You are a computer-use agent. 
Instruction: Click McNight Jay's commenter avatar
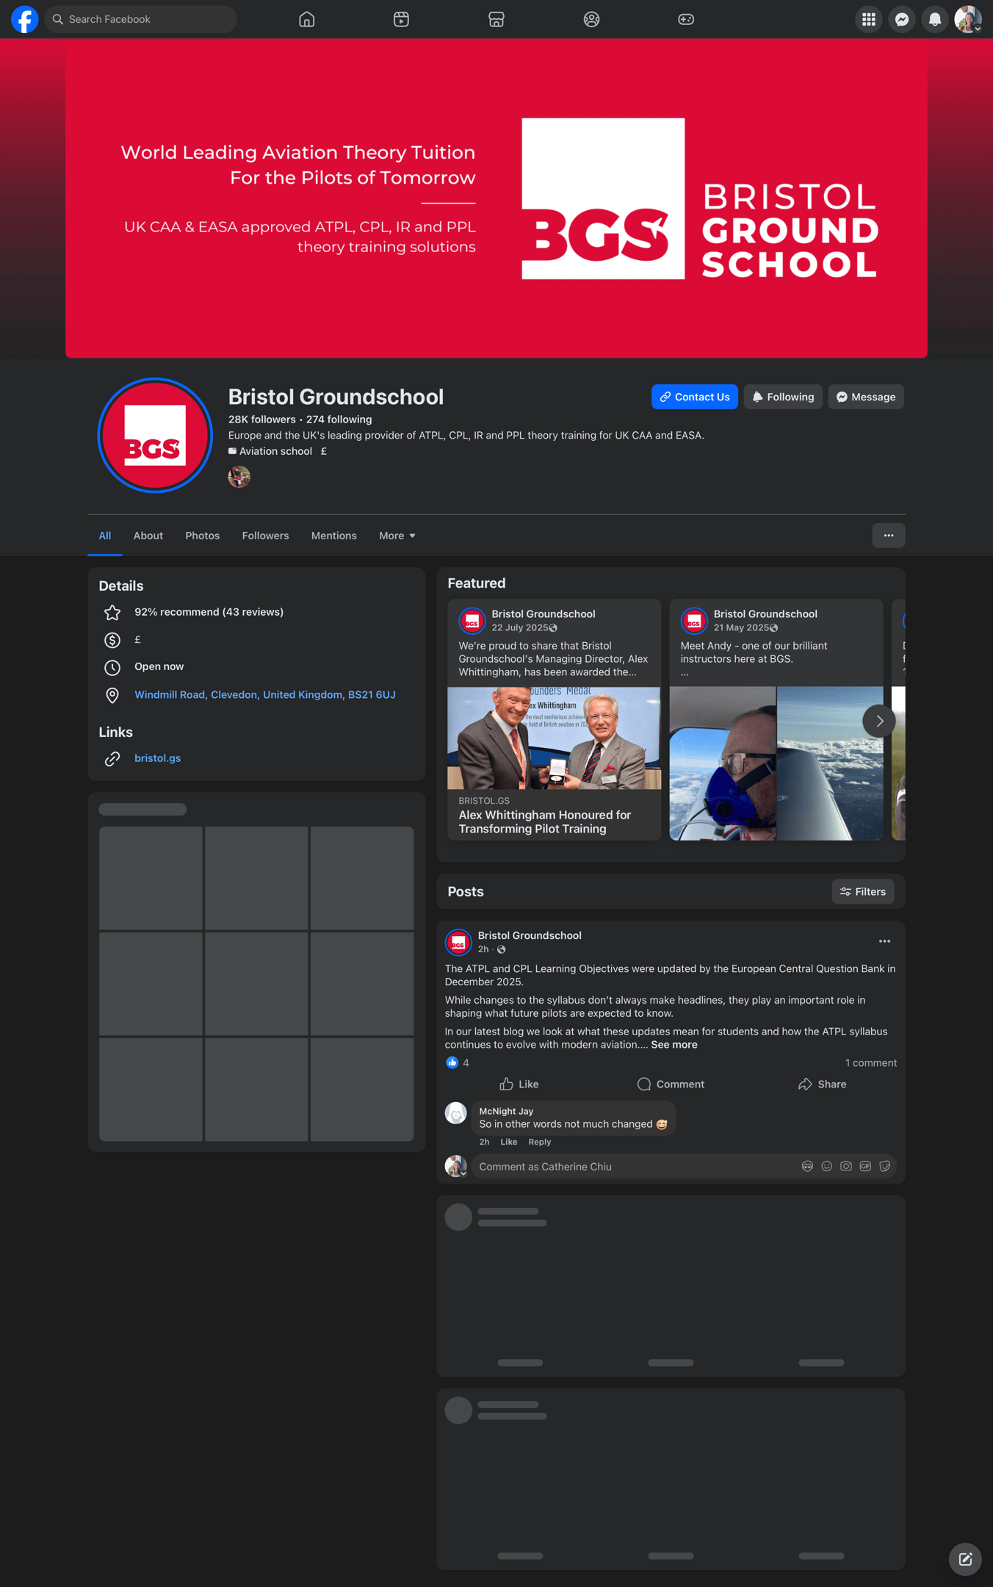pos(456,1113)
